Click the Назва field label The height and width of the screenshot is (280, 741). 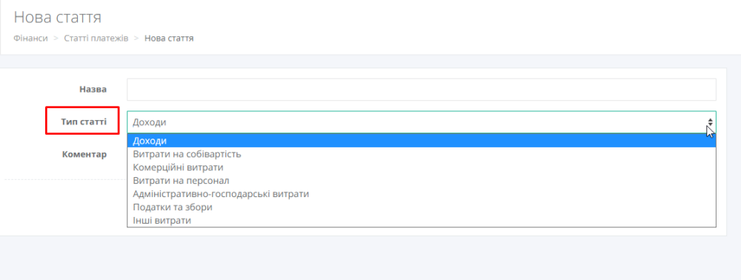pyautogui.click(x=93, y=89)
